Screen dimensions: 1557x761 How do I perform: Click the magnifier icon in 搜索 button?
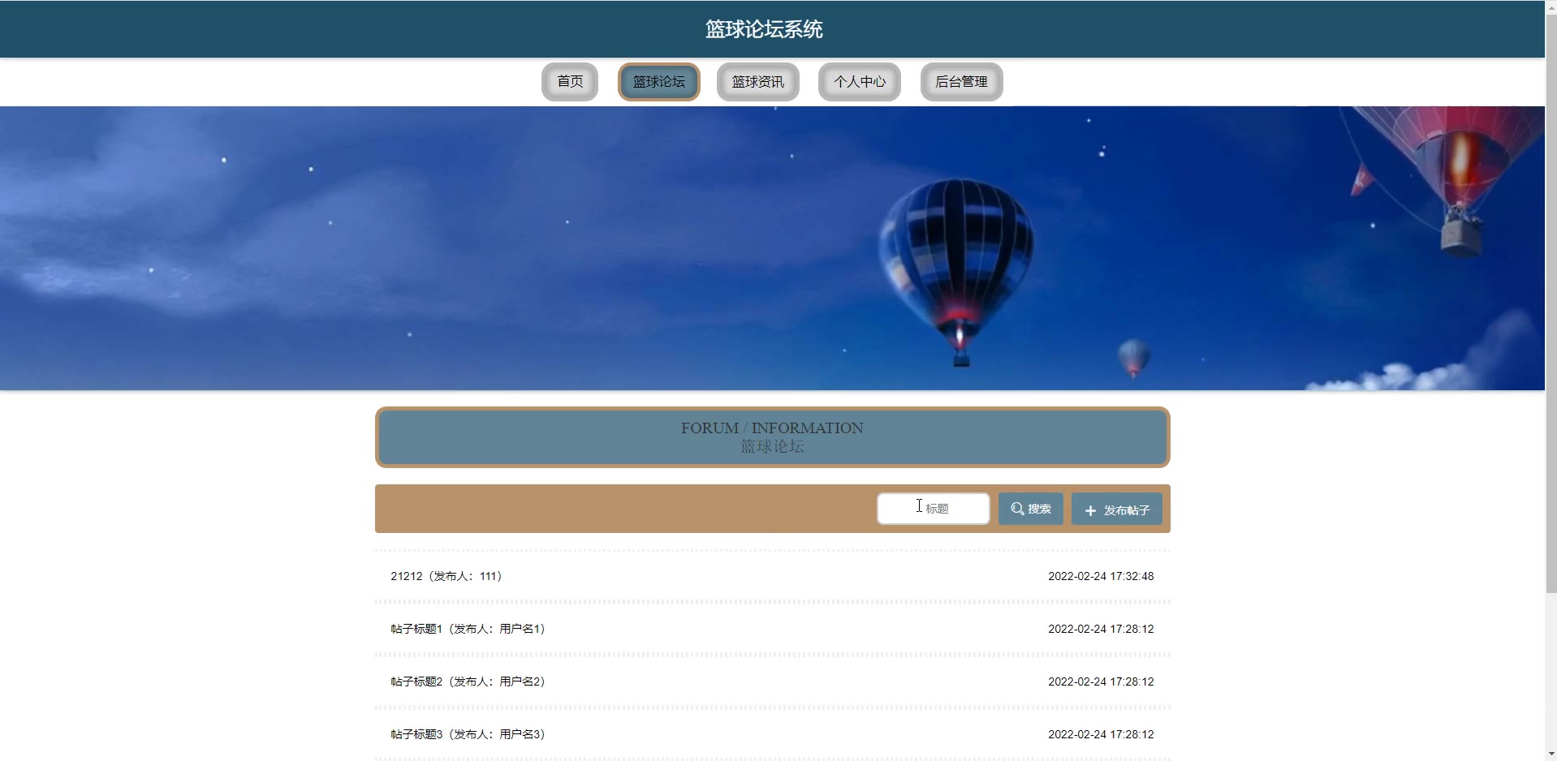1016,509
